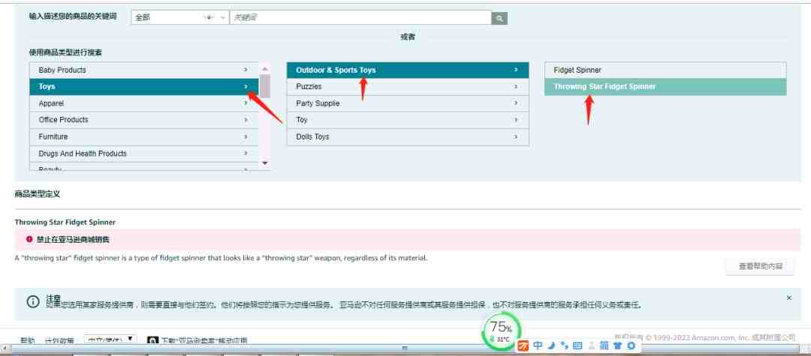
Task: Click the category list scrollbar thumb
Action: click(x=265, y=86)
